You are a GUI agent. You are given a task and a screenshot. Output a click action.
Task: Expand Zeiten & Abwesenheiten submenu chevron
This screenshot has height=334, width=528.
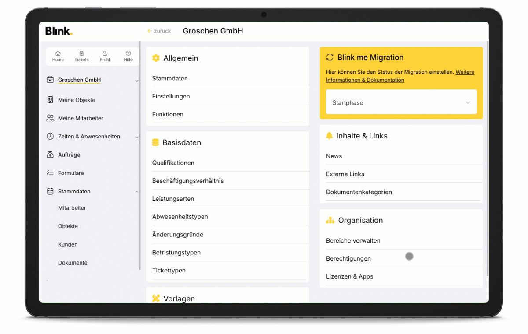click(x=136, y=137)
